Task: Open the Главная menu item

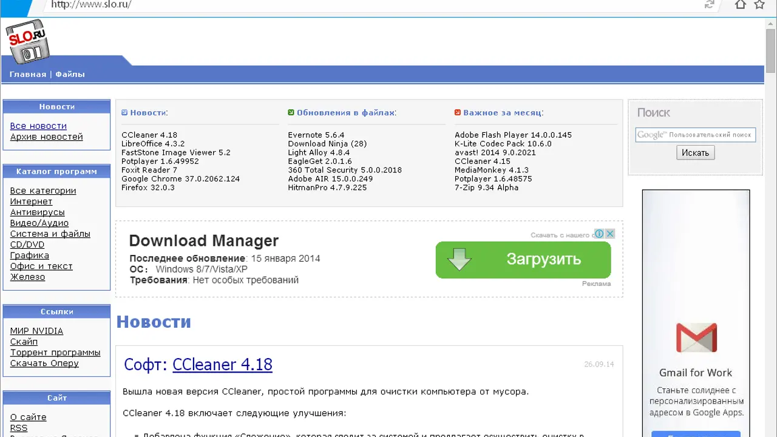Action: (x=28, y=74)
